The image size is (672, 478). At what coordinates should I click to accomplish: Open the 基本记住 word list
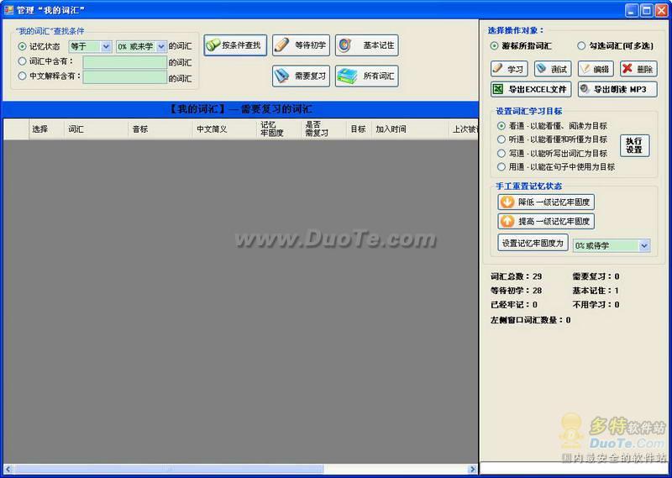pyautogui.click(x=366, y=45)
